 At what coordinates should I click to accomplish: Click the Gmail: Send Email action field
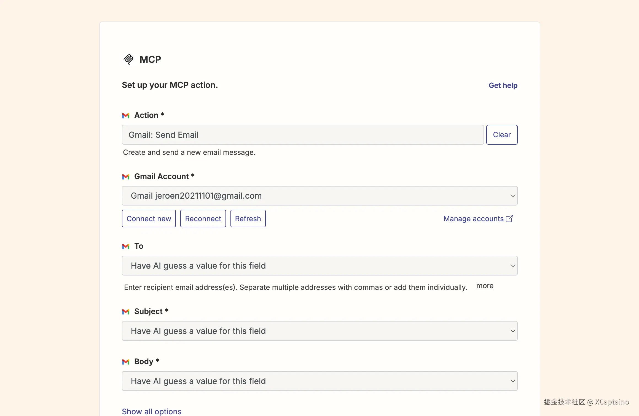point(303,135)
